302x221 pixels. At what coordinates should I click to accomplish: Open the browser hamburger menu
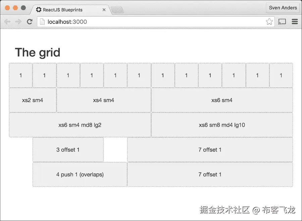click(x=295, y=21)
